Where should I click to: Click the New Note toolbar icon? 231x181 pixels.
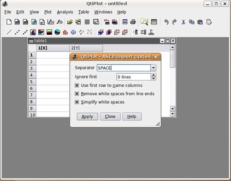point(34,22)
